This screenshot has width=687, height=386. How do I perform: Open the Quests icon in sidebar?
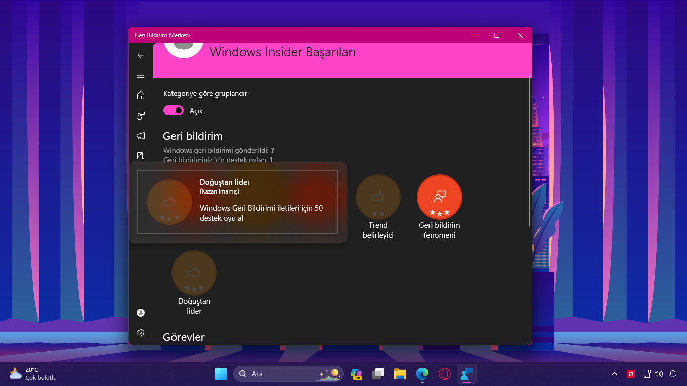click(x=141, y=156)
